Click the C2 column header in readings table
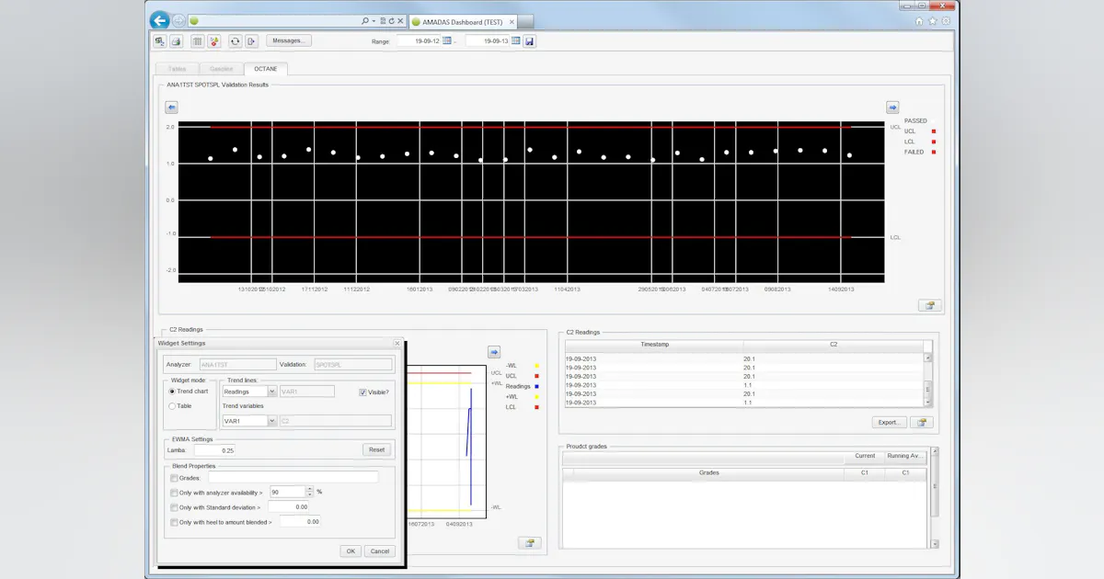This screenshot has width=1104, height=579. coord(834,345)
